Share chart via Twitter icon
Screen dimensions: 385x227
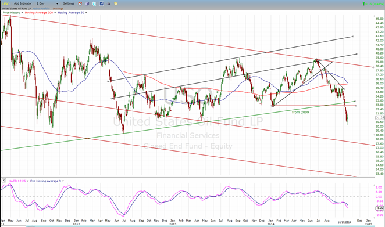[x=94, y=3]
